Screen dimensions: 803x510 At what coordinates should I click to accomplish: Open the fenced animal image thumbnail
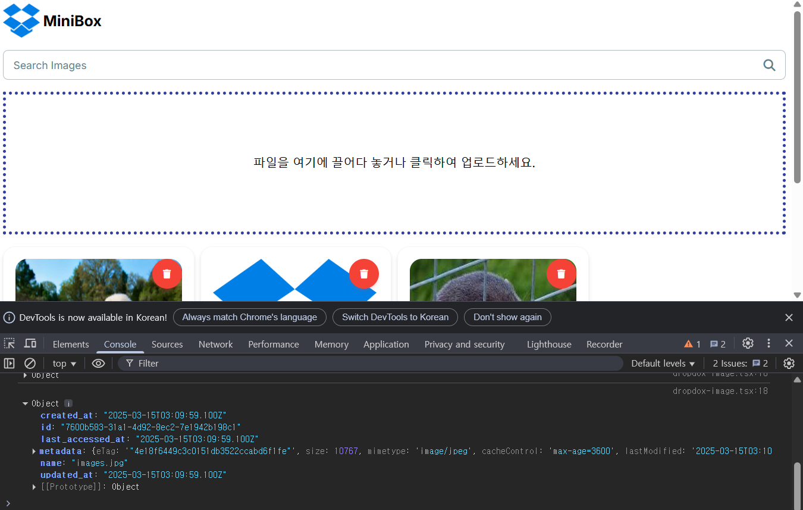click(x=493, y=280)
